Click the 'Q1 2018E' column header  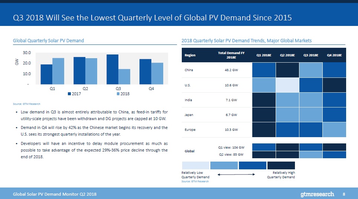264,55
